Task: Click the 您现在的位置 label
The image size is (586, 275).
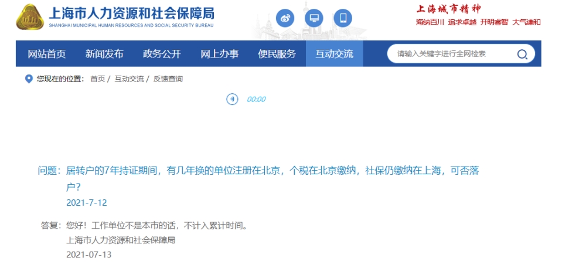Action: [x=60, y=79]
